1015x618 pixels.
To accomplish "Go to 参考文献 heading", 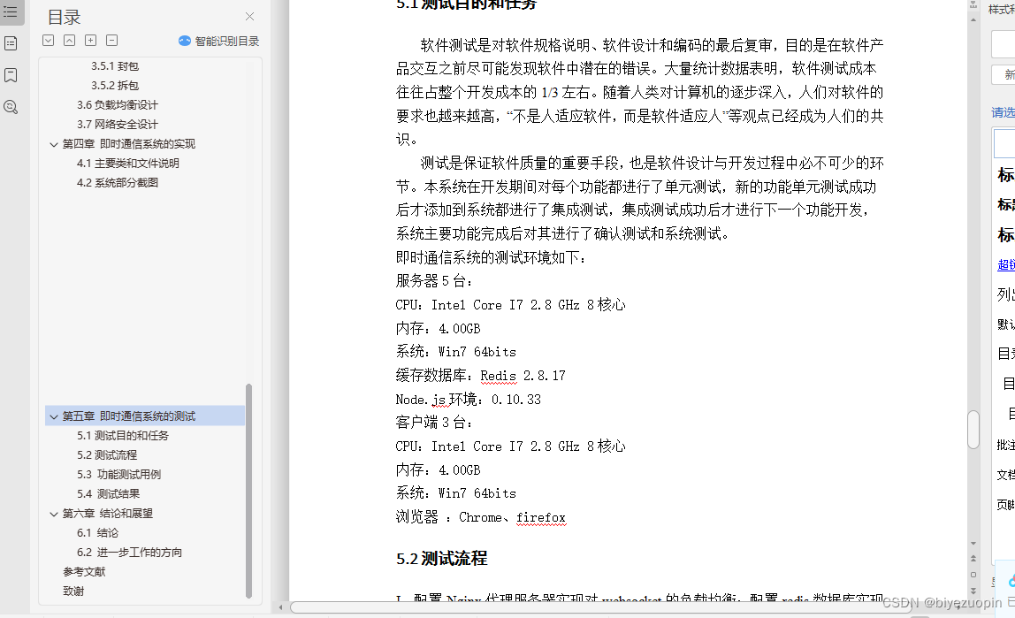I will (83, 571).
